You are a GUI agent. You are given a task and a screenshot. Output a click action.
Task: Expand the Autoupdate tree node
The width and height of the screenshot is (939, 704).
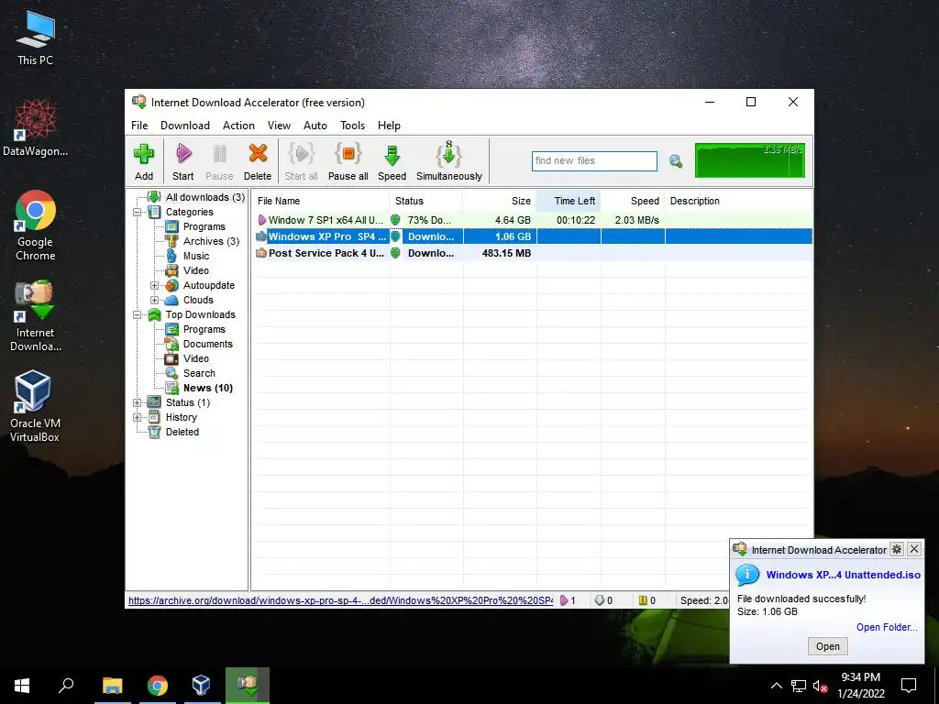154,286
